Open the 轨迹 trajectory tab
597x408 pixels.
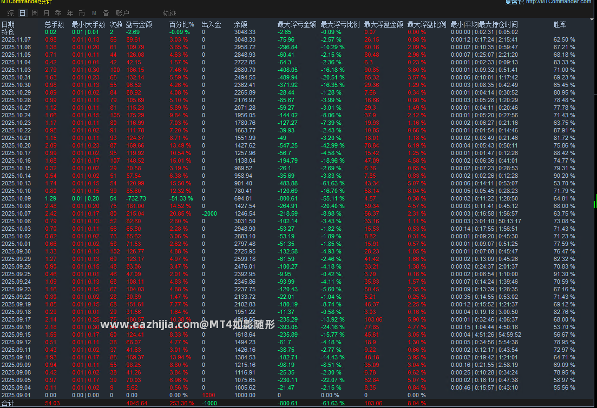tap(170, 14)
